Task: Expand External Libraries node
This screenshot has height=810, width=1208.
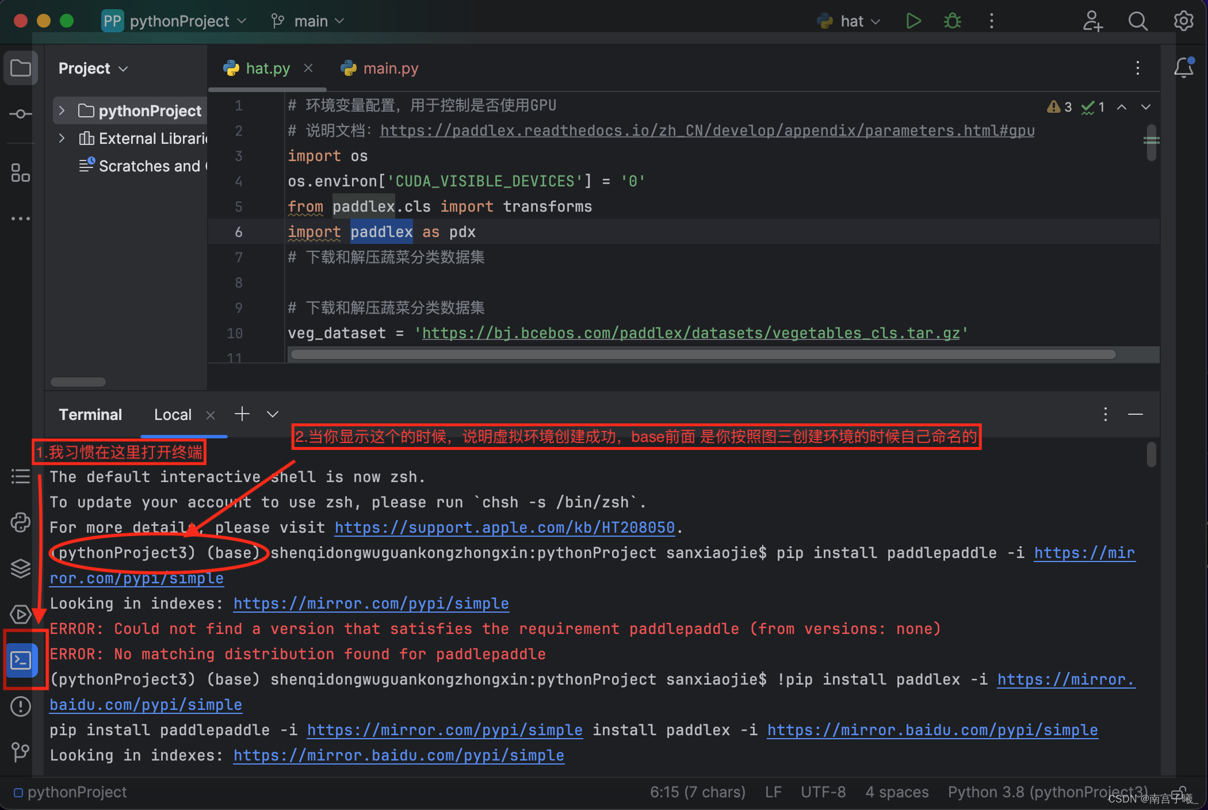Action: click(62, 138)
